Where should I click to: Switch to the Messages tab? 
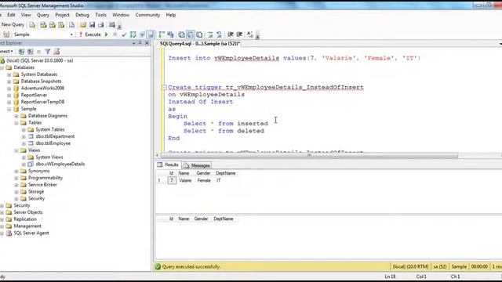197,165
